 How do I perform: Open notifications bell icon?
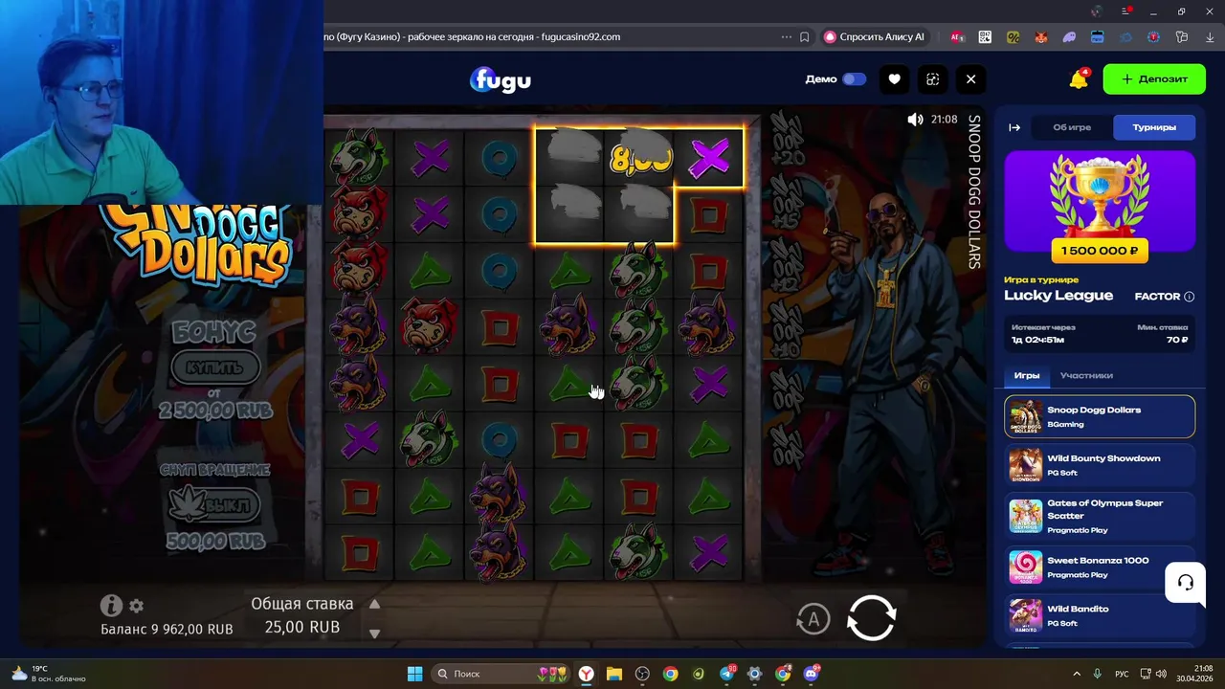pyautogui.click(x=1079, y=79)
